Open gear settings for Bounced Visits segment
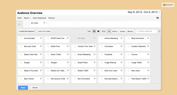 point(41,46)
